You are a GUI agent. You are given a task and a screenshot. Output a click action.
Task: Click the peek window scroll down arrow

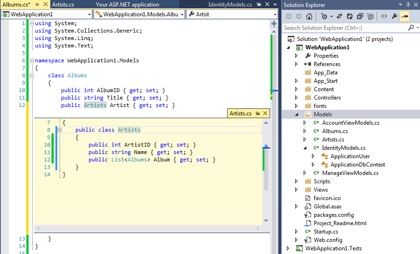pyautogui.click(x=266, y=221)
